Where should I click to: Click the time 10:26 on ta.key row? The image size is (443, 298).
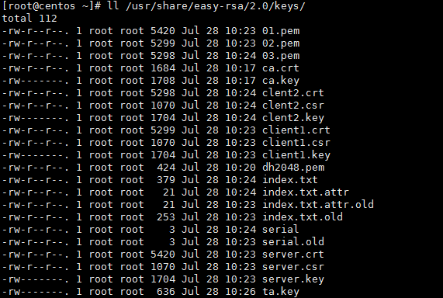pos(241,292)
